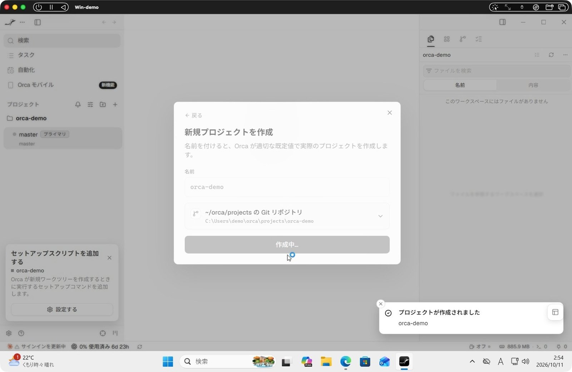Image resolution: width=572 pixels, height=372 pixels.
Task: Click the vertical bars icon at sidebar bottom
Action: (x=115, y=333)
